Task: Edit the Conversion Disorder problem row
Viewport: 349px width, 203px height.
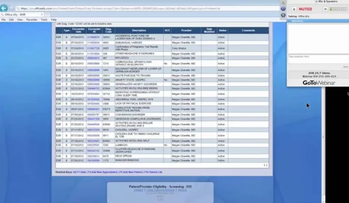Action: (58, 115)
